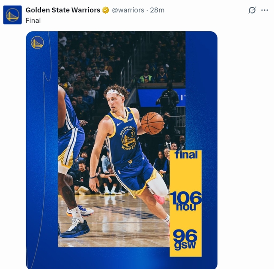The width and height of the screenshot is (274, 269).
Task: Open the three-dot more options menu
Action: 265,10
